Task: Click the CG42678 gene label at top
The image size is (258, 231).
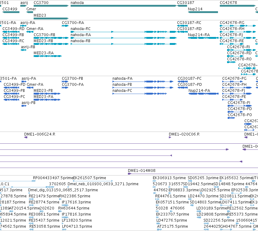Action: [228, 3]
